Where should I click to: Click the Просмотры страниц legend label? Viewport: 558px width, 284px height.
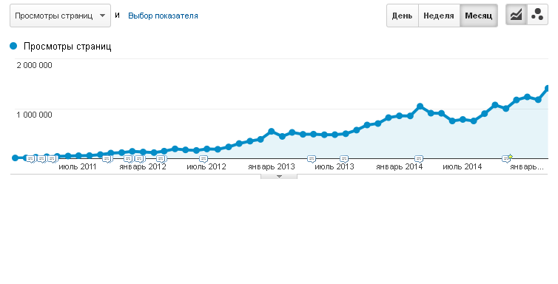[67, 46]
